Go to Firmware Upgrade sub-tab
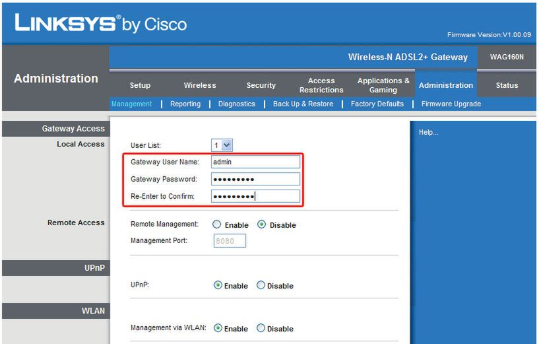The image size is (539, 344). [451, 104]
